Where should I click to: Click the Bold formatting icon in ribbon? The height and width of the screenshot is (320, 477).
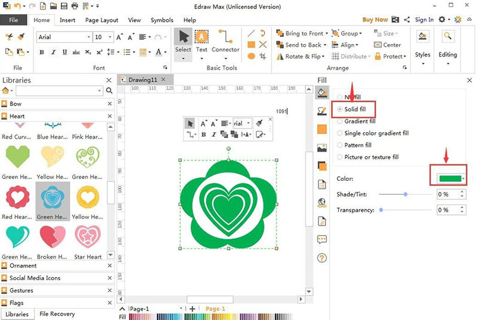pyautogui.click(x=42, y=52)
